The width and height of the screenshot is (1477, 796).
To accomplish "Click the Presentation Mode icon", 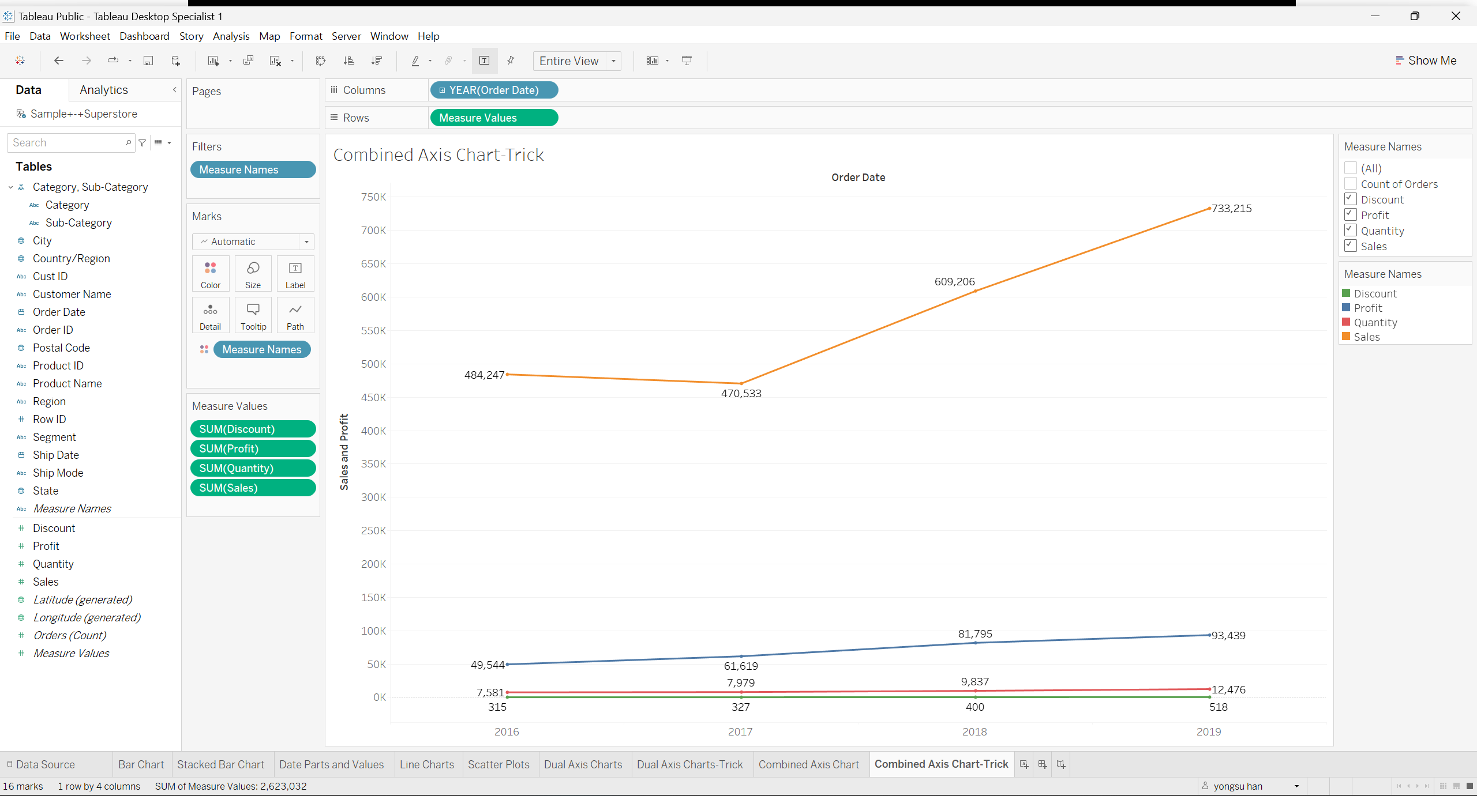I will (687, 61).
